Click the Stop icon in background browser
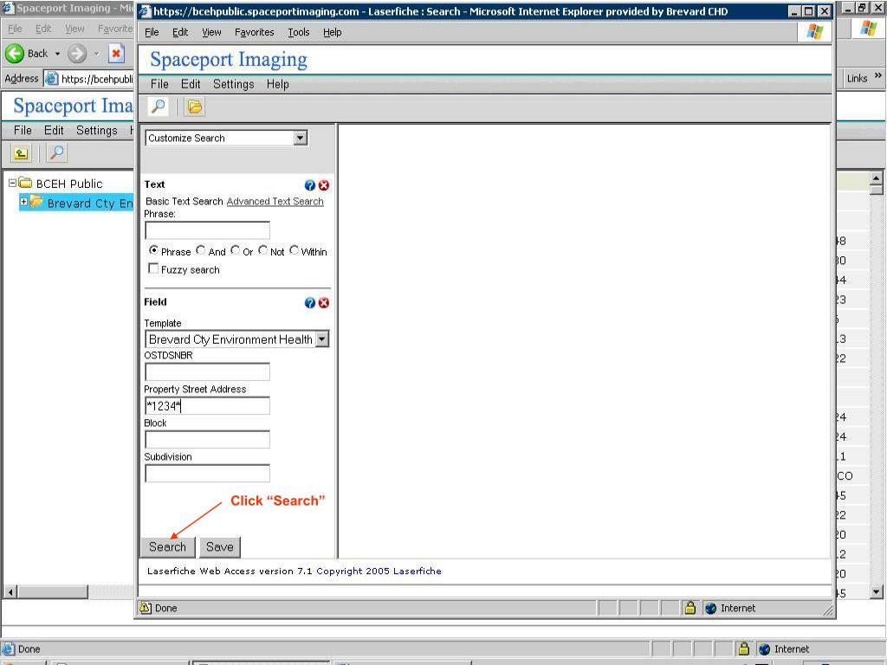 tap(116, 54)
